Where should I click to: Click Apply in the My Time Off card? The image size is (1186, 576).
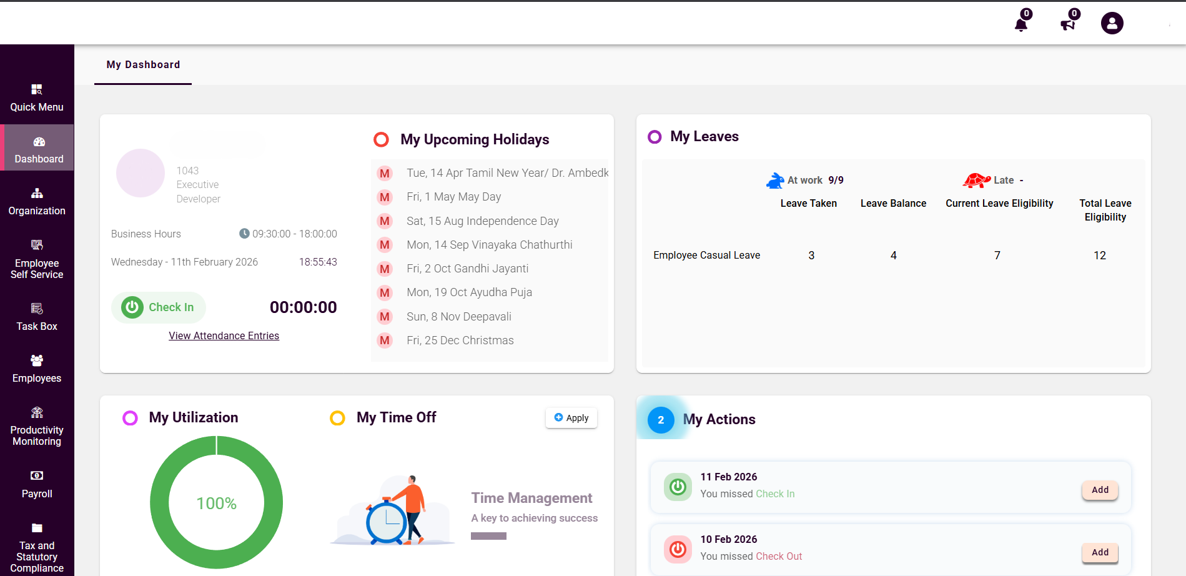570,417
